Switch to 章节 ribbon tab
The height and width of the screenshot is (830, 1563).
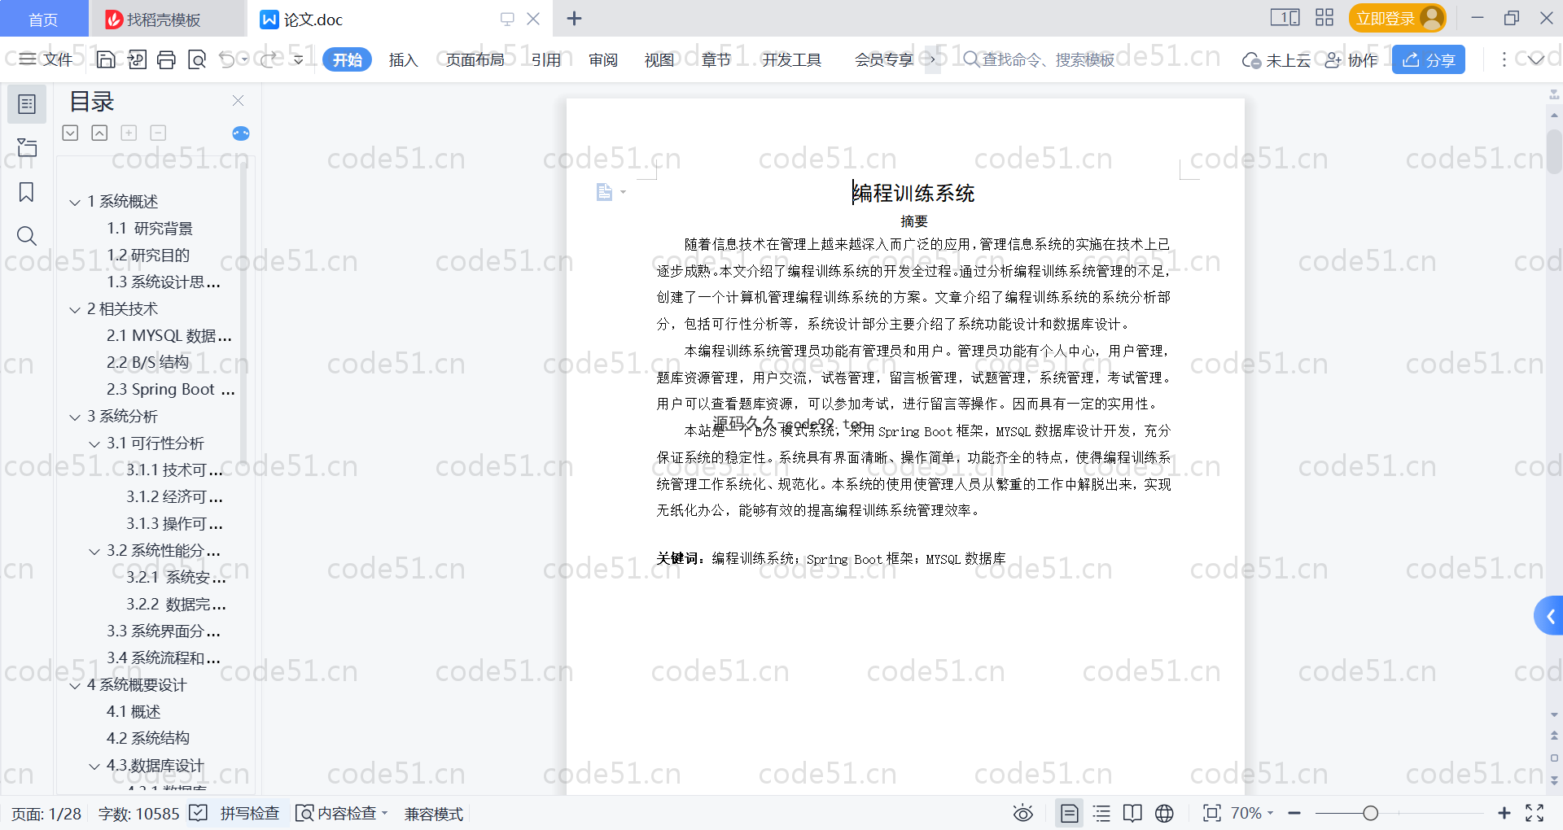(x=716, y=59)
